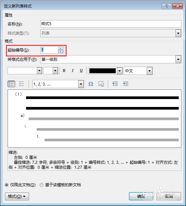Expand the 1, 2, 3 number style dropdown

[x=81, y=84]
